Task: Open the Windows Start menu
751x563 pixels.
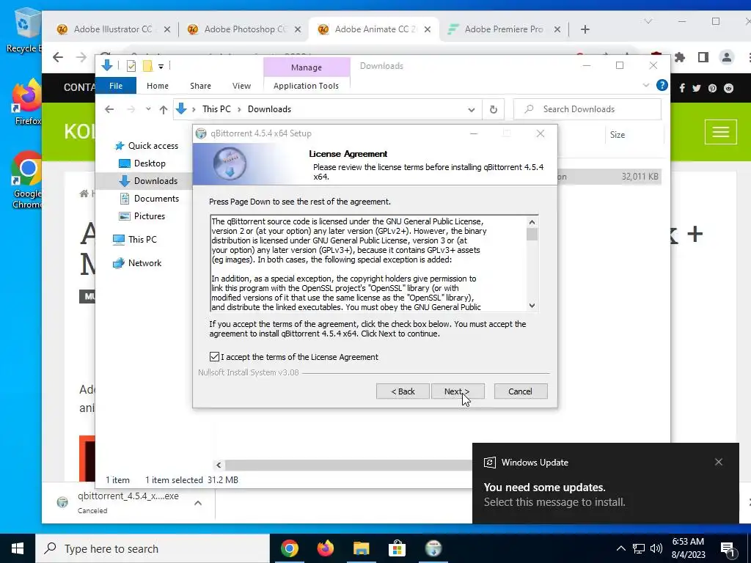Action: 18,548
